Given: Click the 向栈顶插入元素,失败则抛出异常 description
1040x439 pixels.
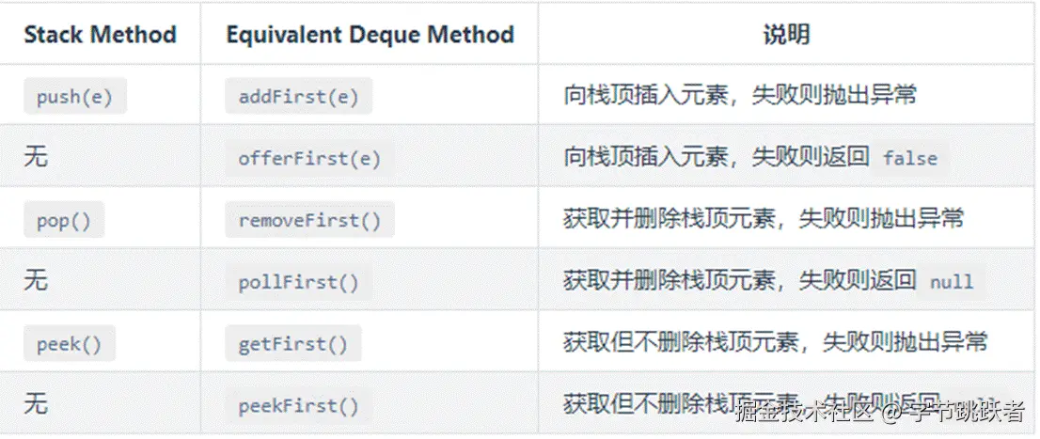Looking at the screenshot, I should [739, 96].
